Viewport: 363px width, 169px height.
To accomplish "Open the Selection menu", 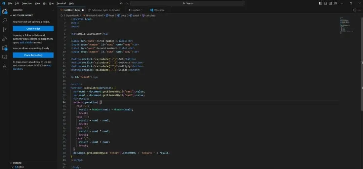I will [27, 3].
